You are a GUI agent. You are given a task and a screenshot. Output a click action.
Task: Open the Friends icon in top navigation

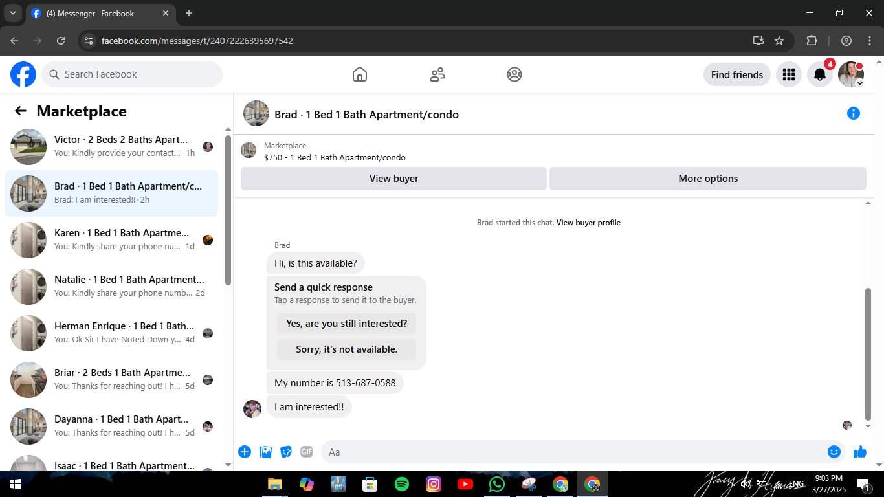point(437,74)
